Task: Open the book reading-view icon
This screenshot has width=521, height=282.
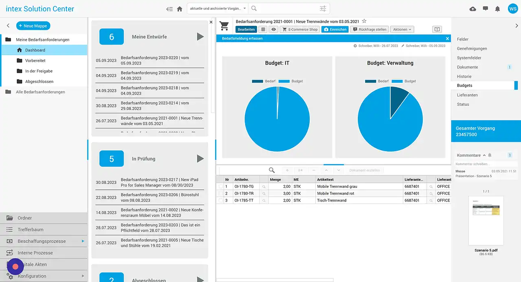Action: [437, 29]
